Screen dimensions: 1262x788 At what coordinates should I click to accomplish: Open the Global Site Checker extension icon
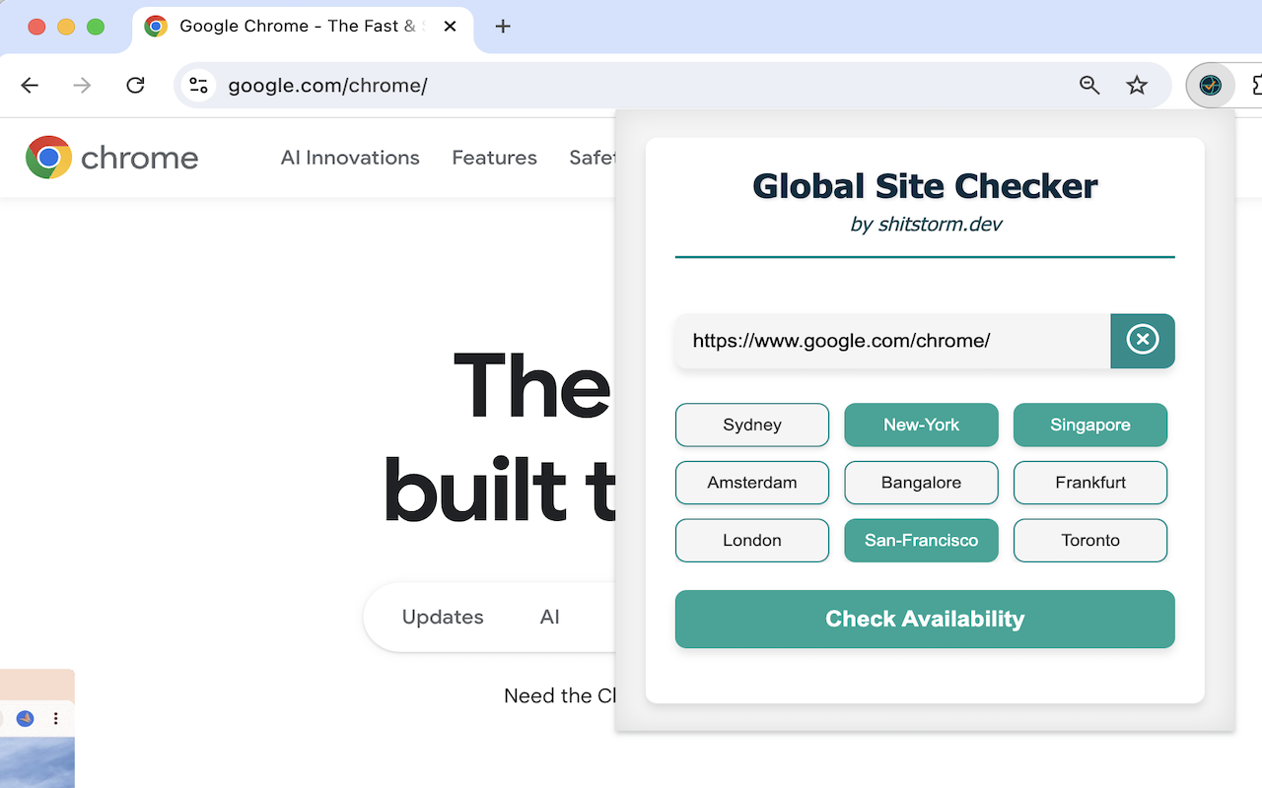point(1210,86)
